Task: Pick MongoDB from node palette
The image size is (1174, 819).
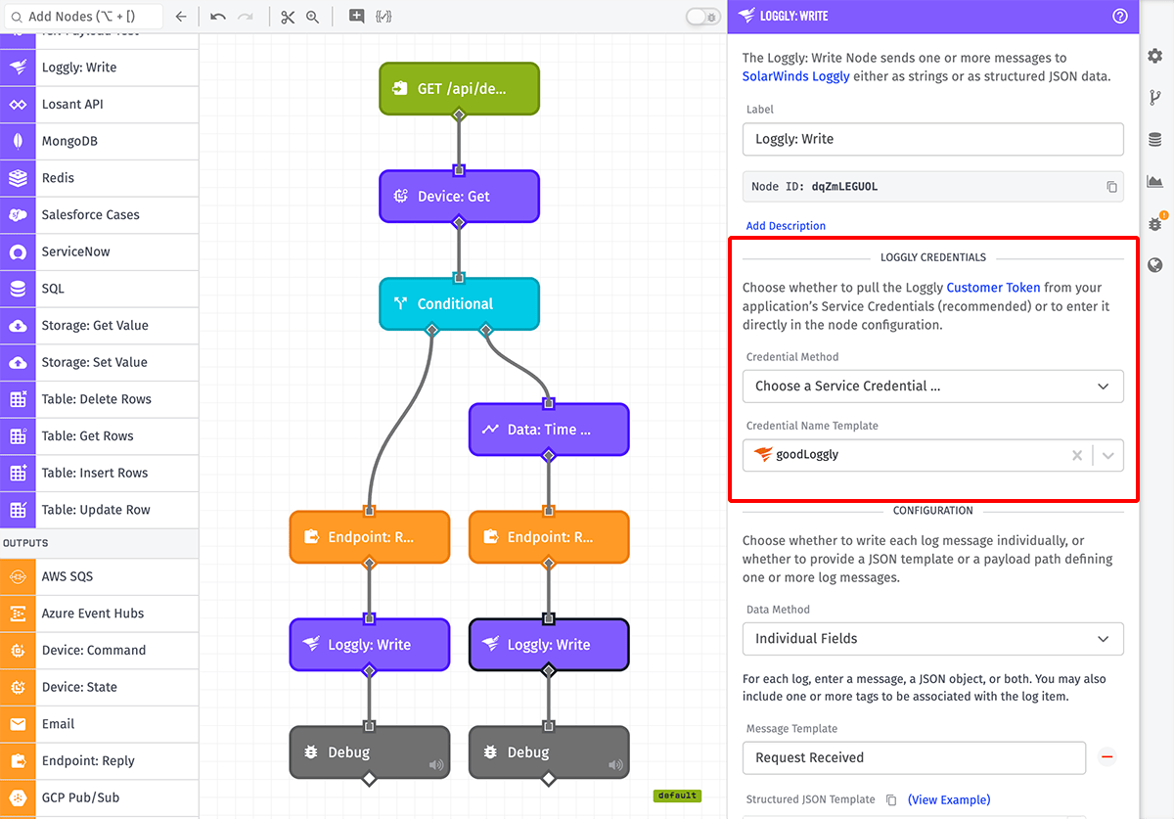Action: 99,141
